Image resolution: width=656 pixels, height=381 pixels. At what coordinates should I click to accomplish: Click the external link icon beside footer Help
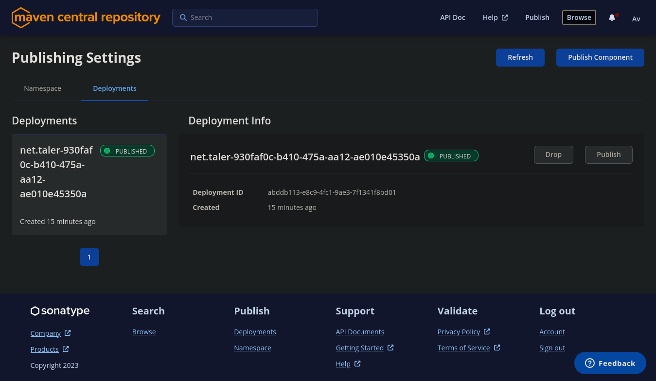tap(357, 364)
